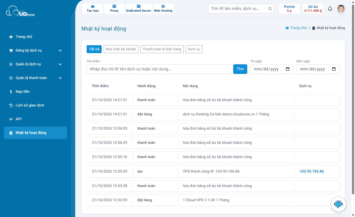Expand the Đăng ký dịch vụ menu
355x217 pixels.
tap(36, 50)
